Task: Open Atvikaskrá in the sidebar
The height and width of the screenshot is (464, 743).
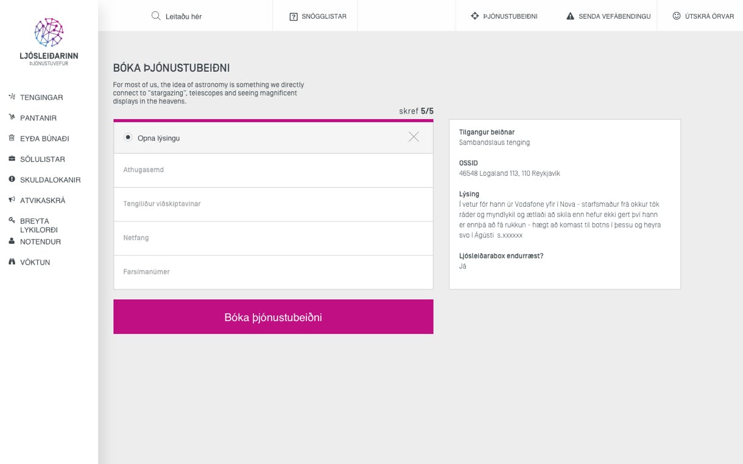Action: [x=43, y=201]
